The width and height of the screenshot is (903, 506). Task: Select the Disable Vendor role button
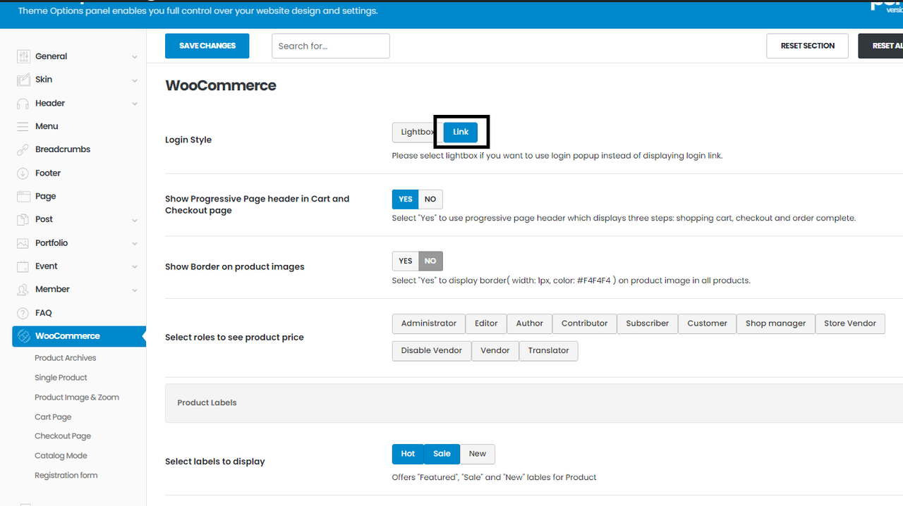click(x=432, y=351)
